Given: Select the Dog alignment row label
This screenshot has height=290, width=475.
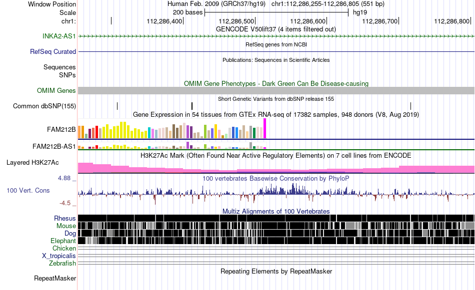Looking at the screenshot, I should (x=70, y=234).
